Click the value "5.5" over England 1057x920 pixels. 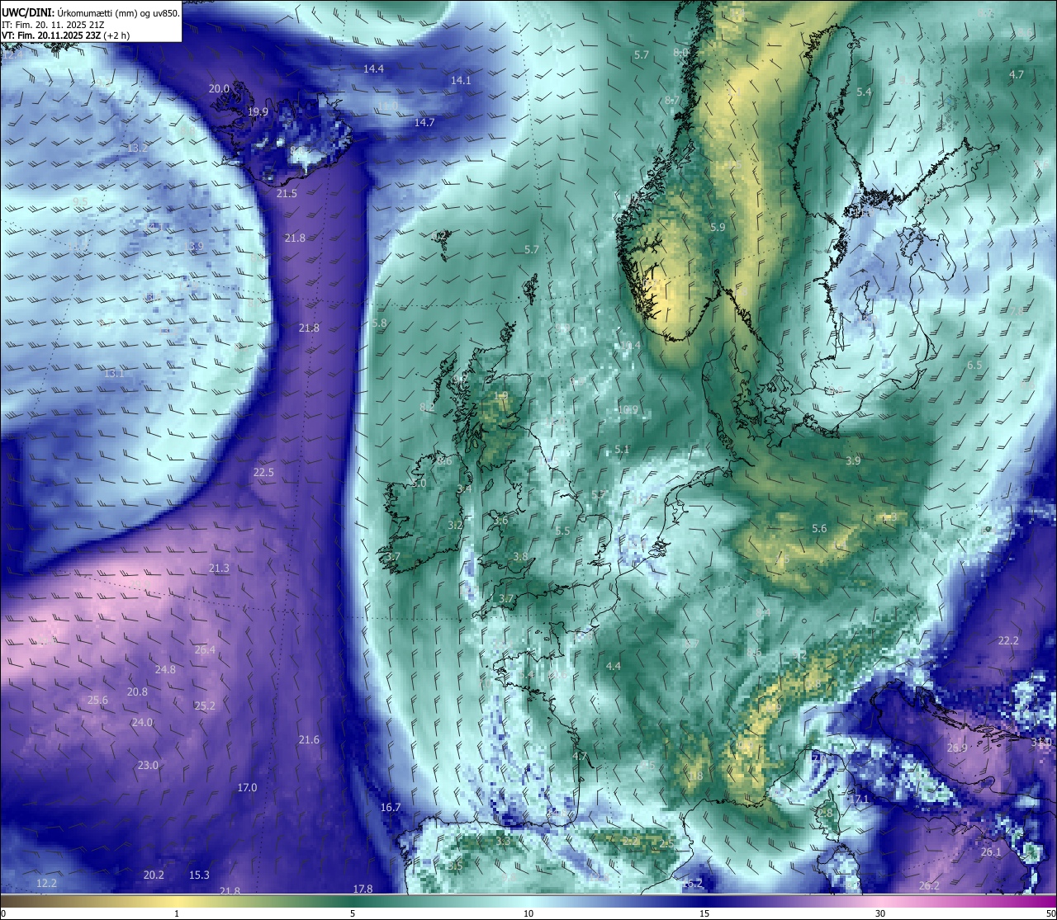tap(563, 531)
